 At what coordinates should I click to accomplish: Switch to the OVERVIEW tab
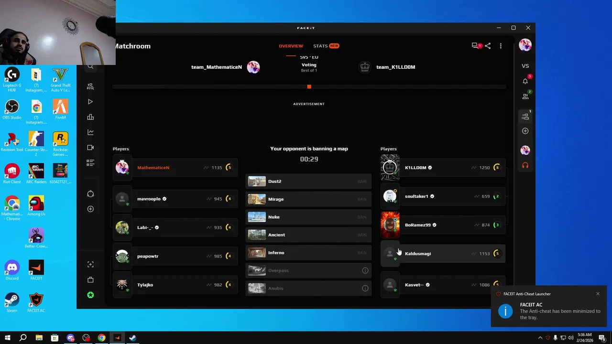coord(291,46)
